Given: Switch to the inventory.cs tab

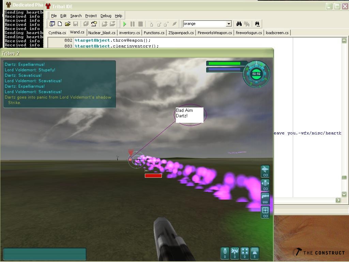Looking at the screenshot, I should pyautogui.click(x=130, y=33).
